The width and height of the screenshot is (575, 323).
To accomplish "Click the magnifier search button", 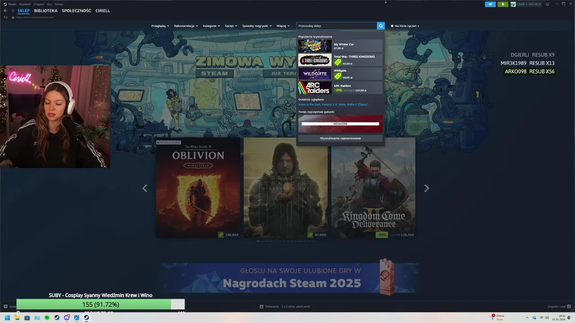I will tap(380, 26).
